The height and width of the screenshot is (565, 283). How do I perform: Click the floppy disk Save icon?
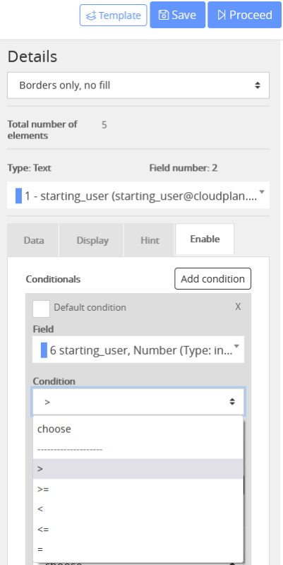(x=164, y=15)
